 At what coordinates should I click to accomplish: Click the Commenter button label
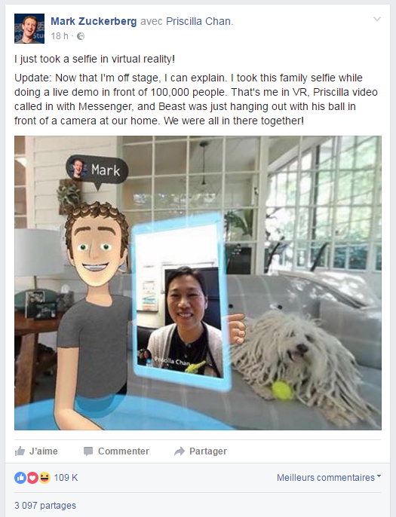(124, 451)
